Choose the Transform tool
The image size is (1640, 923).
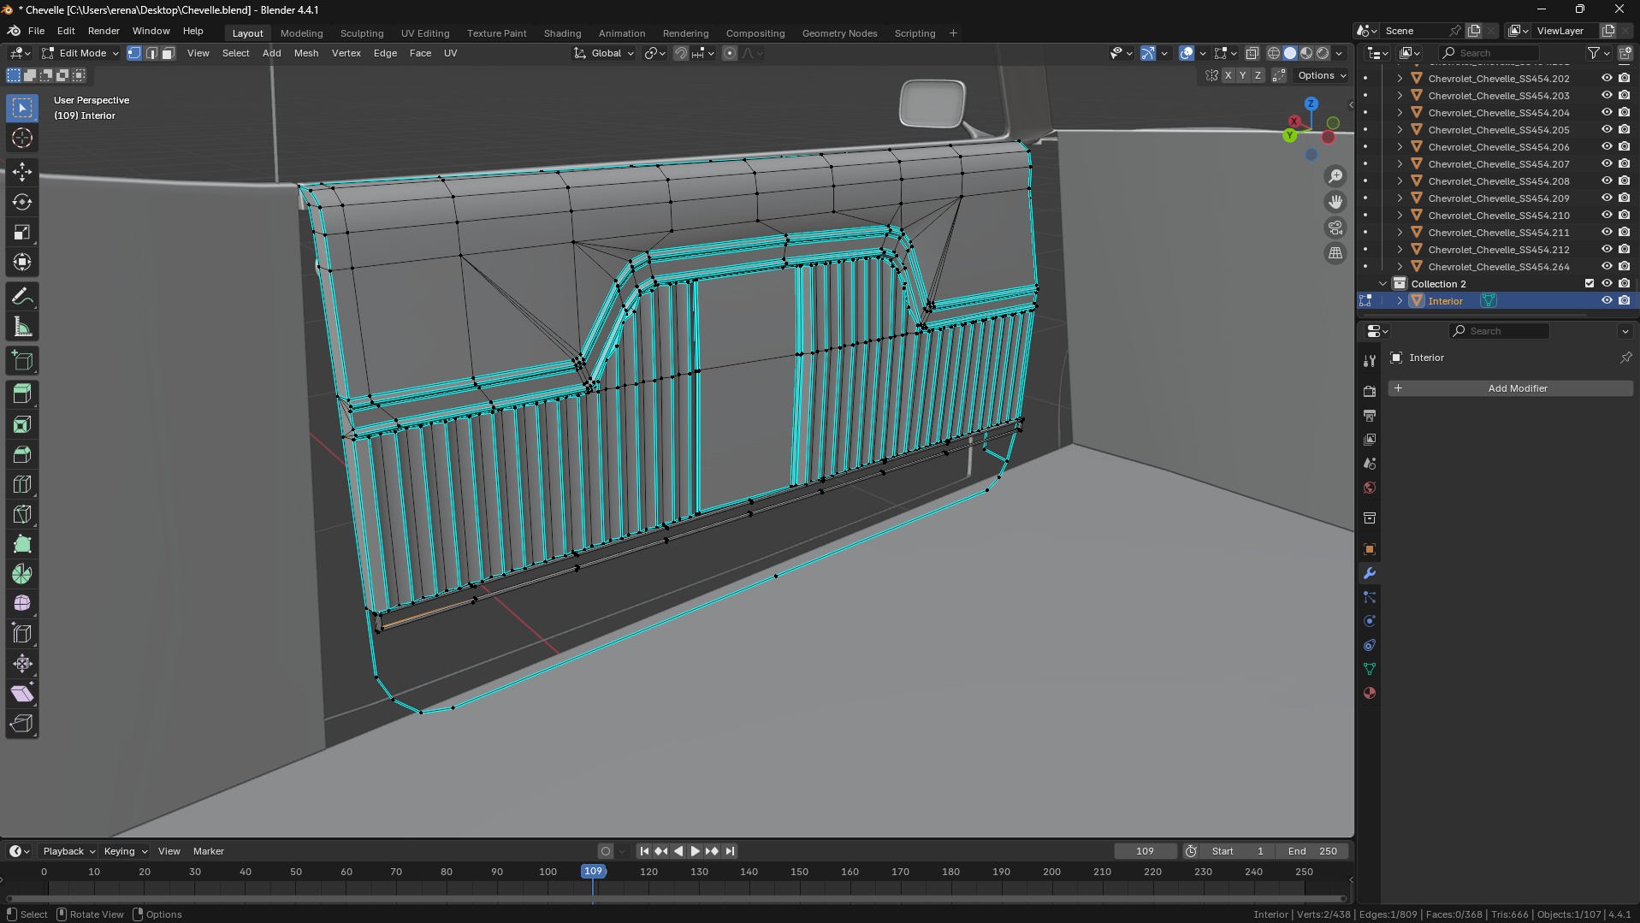pyautogui.click(x=22, y=262)
